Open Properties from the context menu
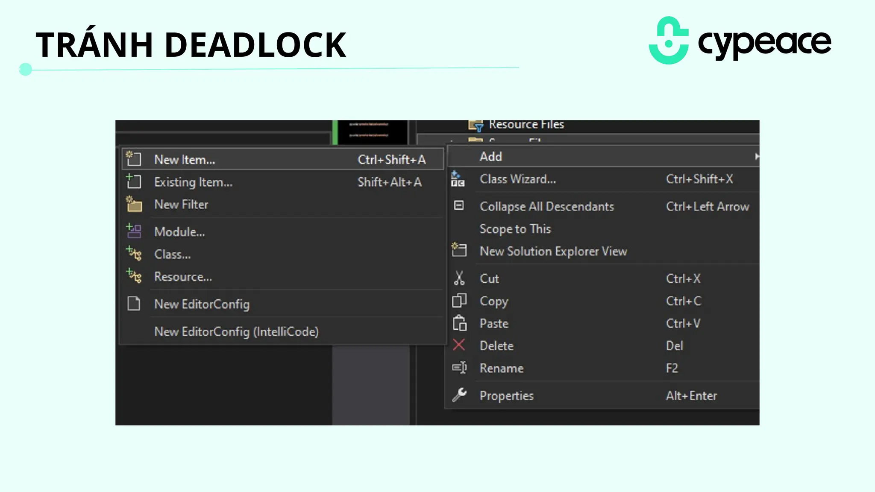This screenshot has width=875, height=492. tap(603, 396)
